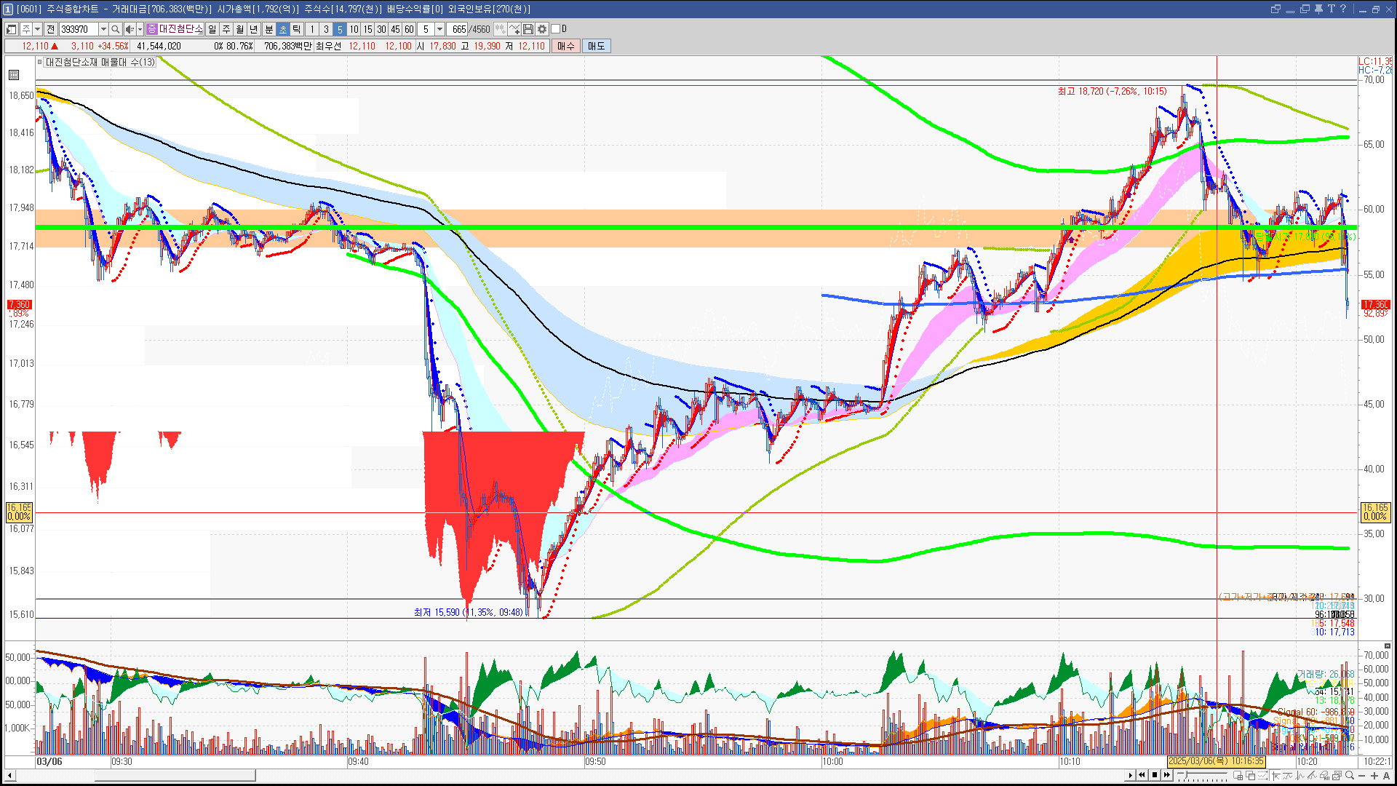Select the 틱 (tick) period tab
1397x786 pixels.
pos(297,29)
